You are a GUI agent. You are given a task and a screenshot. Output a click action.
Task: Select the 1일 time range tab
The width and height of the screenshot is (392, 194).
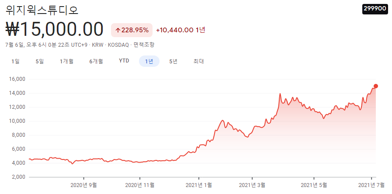point(15,61)
